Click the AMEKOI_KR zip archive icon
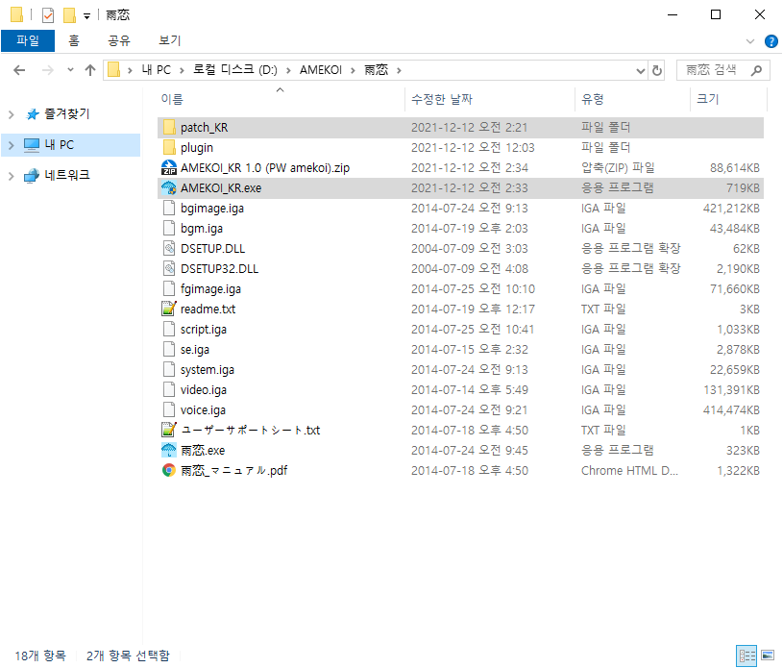783x668 pixels. pyautogui.click(x=169, y=168)
